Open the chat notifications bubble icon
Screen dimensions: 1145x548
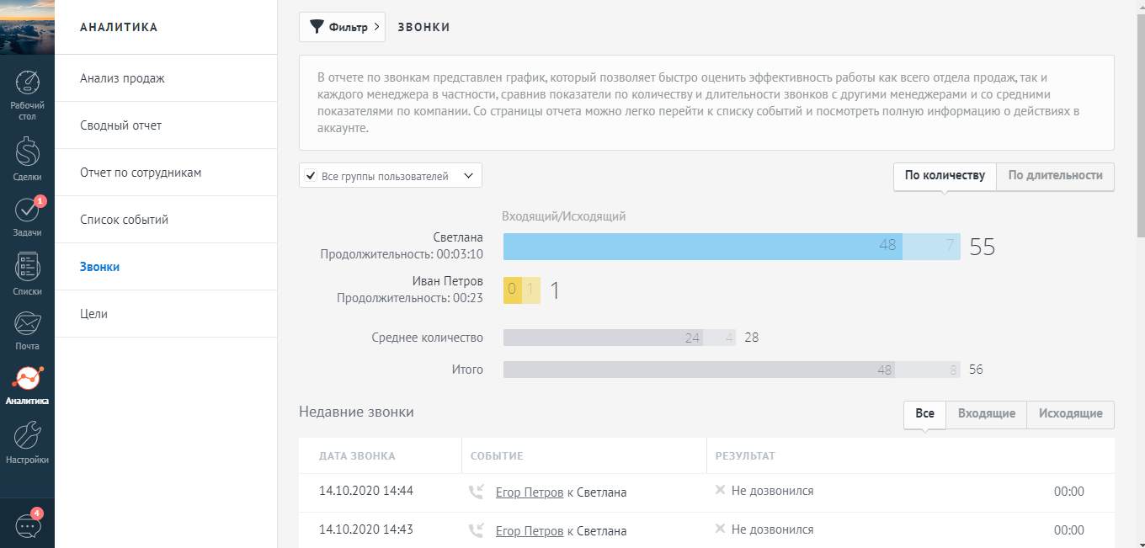click(x=27, y=525)
